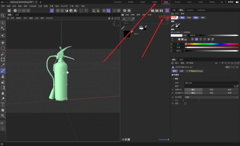Click the first blue tab in attributes
The image size is (240, 146).
click(175, 71)
